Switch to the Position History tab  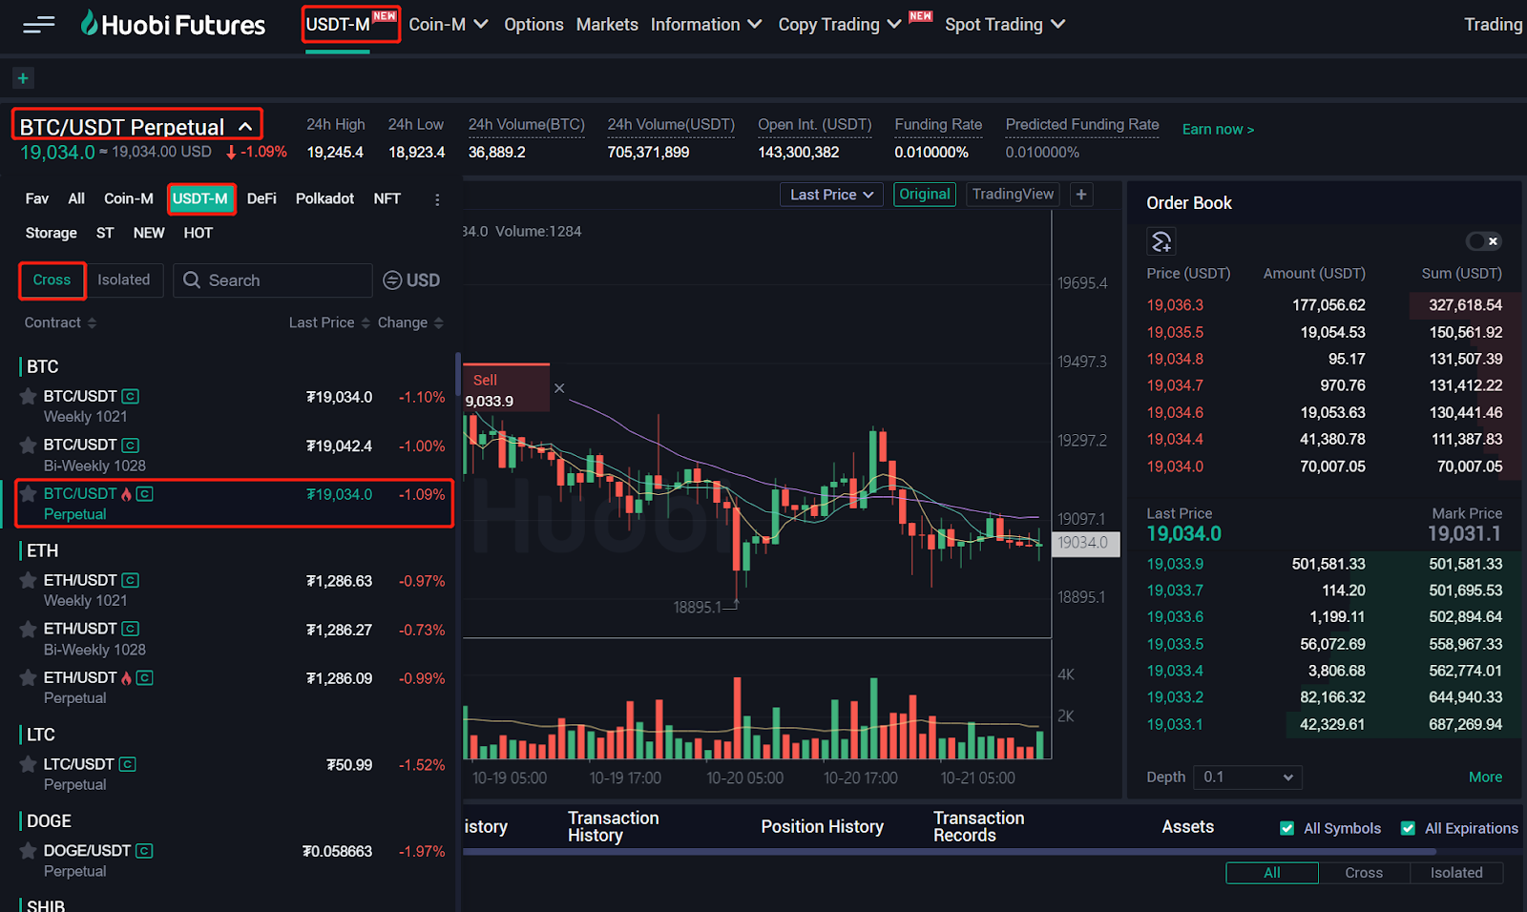(x=822, y=827)
